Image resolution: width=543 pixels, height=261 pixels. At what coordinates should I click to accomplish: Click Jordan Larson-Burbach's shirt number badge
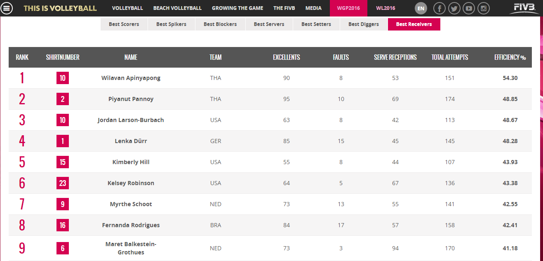[x=63, y=120]
